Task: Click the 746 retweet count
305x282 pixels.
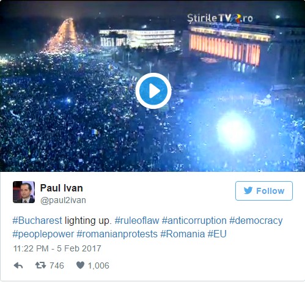Action: [x=57, y=265]
